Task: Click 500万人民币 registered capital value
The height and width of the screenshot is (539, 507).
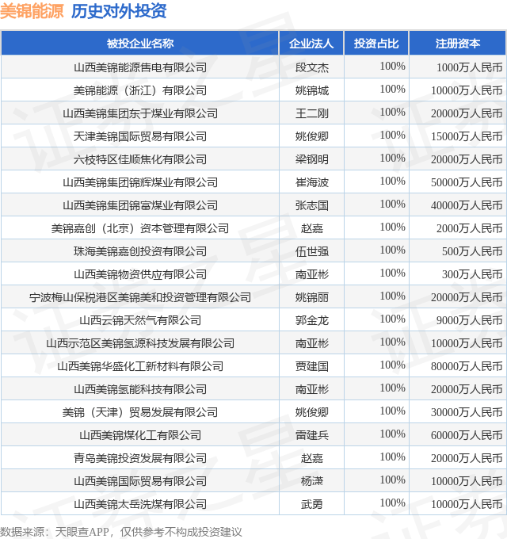Action: 472,251
